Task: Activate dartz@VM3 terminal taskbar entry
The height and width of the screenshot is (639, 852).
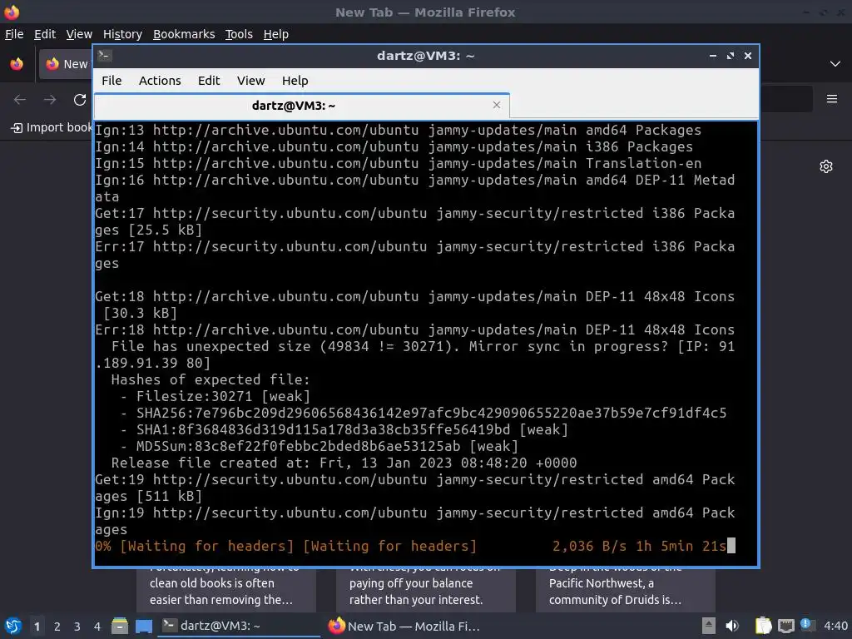Action: (239, 626)
